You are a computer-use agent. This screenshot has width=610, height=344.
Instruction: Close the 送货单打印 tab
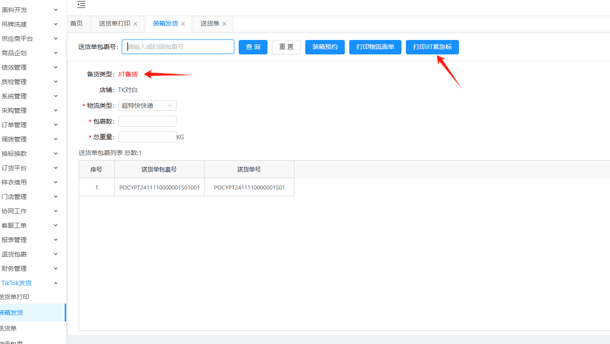(135, 24)
